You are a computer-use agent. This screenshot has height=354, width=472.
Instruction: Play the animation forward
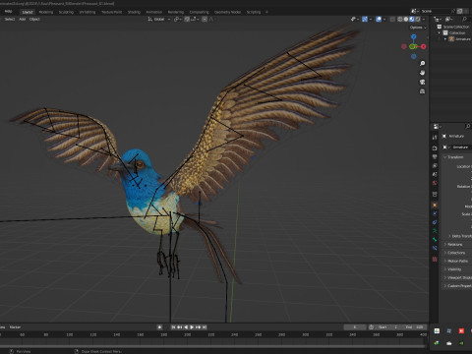(192, 327)
